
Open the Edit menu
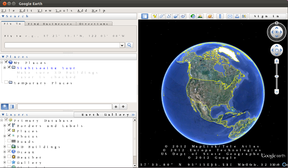(x=26, y=11)
